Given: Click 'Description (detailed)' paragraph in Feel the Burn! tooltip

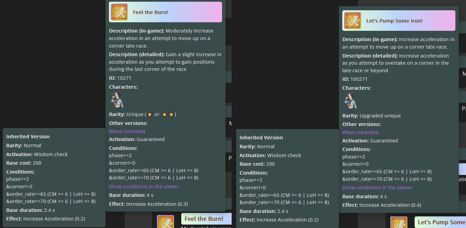Looking at the screenshot, I should tap(165, 62).
